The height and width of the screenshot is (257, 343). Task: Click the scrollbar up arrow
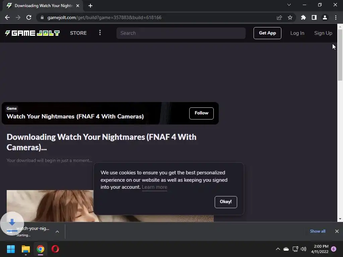[x=340, y=27]
